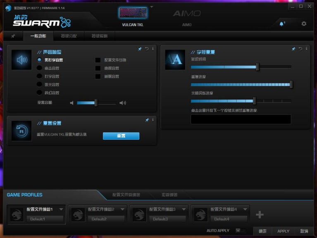Screen dimensions: 317x238
Task: Open the notification bell icon
Action: tap(282, 24)
